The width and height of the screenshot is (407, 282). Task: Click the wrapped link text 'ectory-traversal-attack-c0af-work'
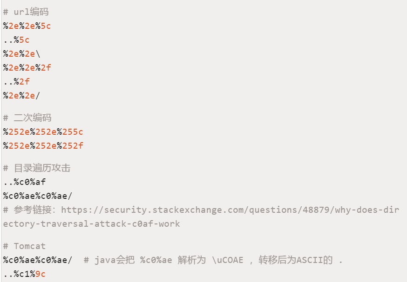pyautogui.click(x=91, y=224)
